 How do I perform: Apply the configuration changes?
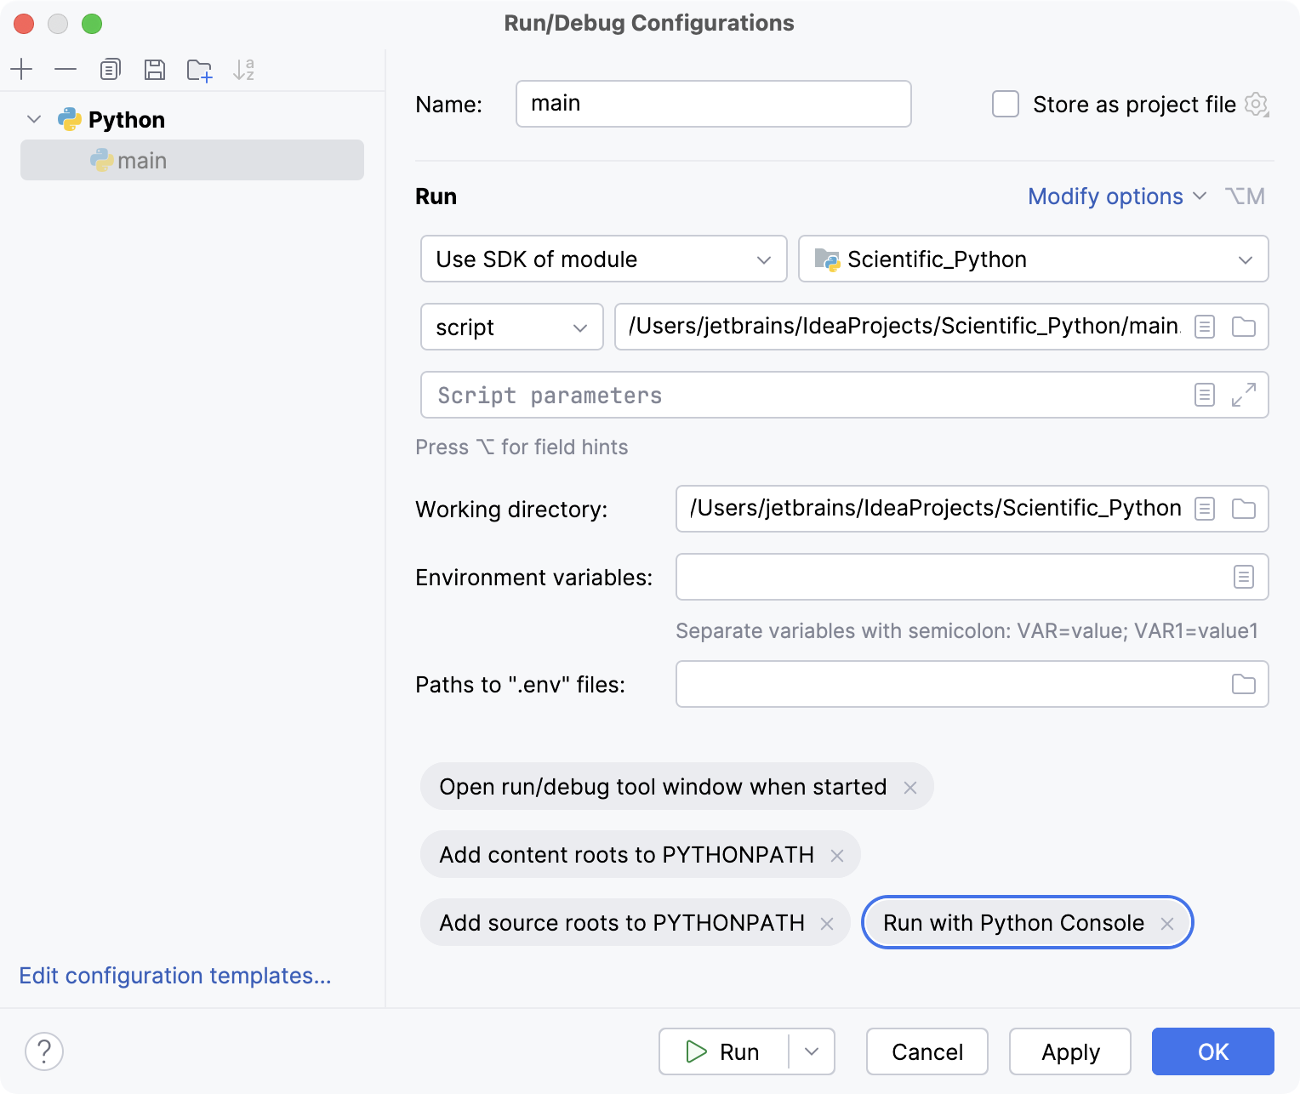[x=1069, y=1051]
